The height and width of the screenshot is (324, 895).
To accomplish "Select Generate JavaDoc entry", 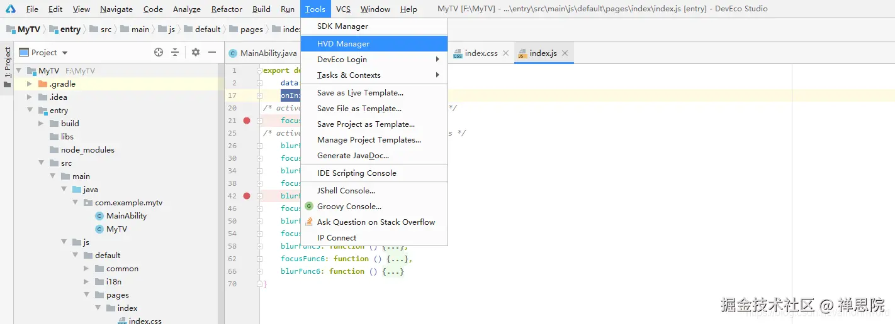I will tap(374, 156).
